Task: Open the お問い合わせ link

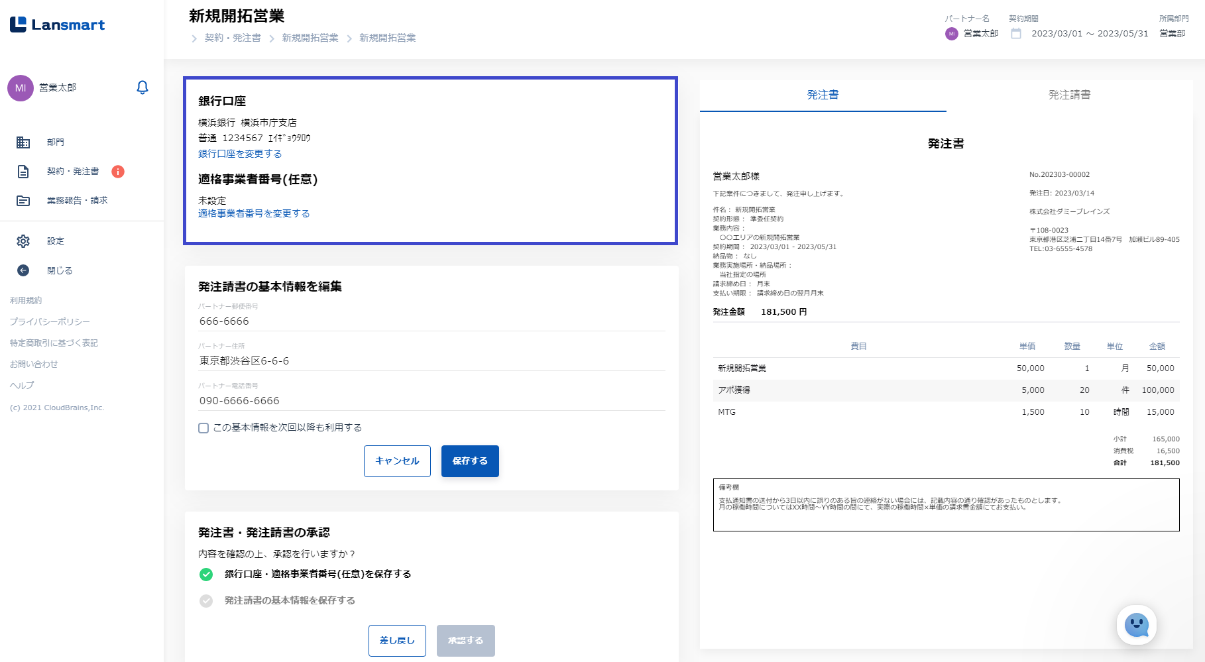Action: 34,364
